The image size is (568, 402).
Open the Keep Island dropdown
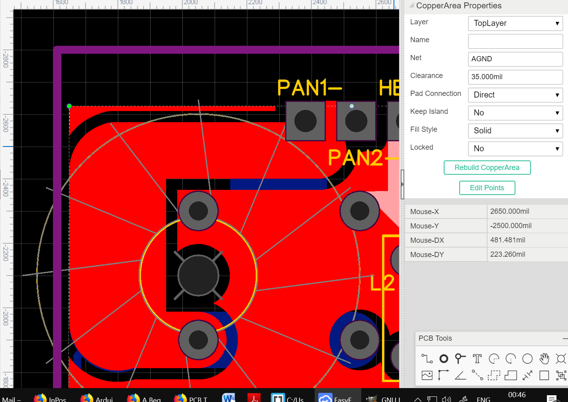click(x=515, y=113)
